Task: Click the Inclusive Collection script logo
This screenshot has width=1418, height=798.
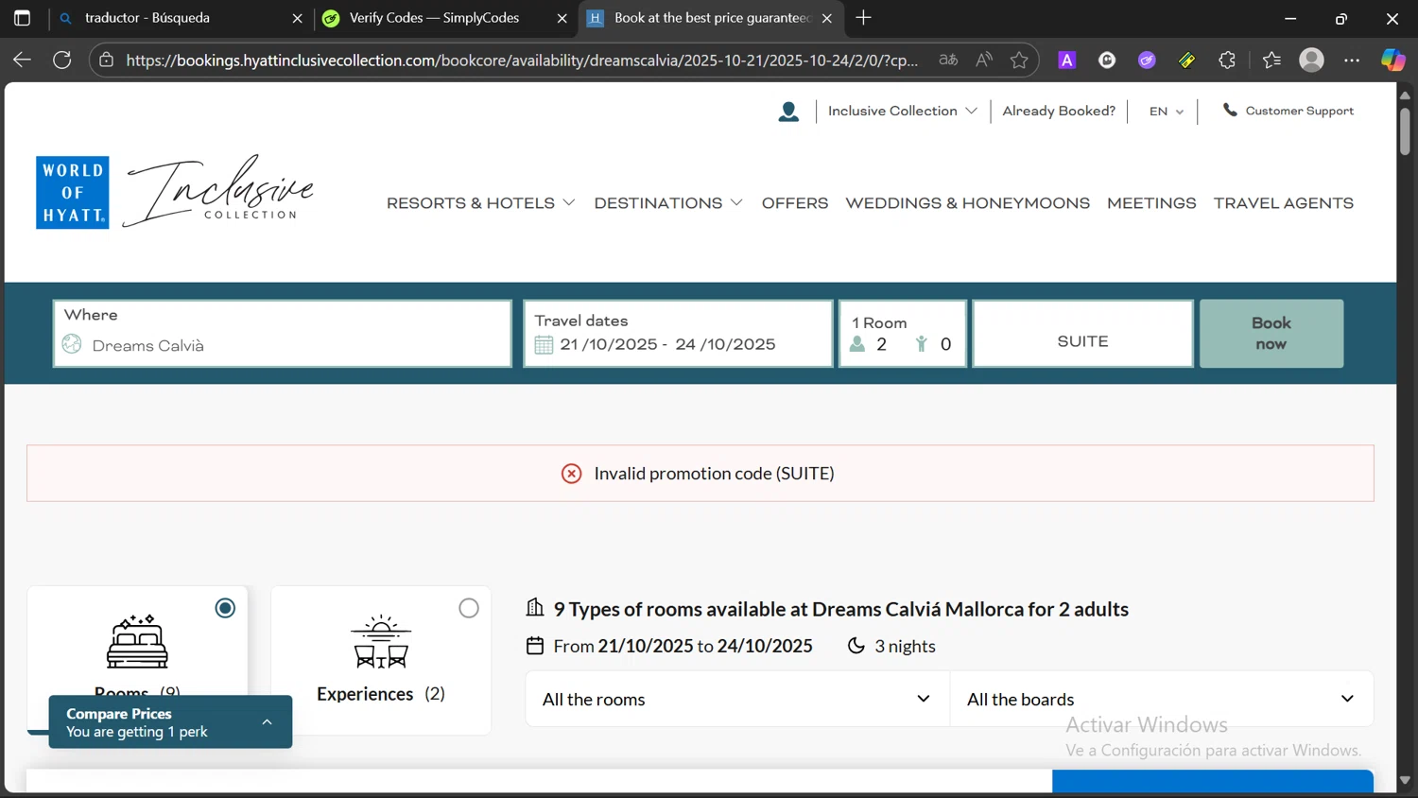Action: (220, 191)
